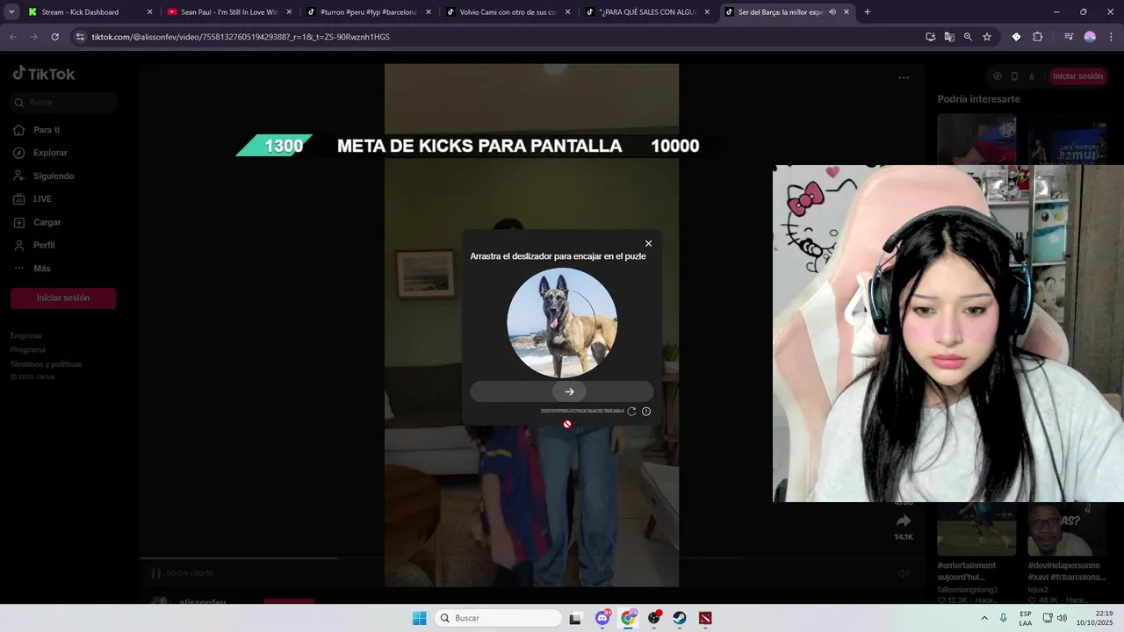Open Discord from the taskbar

click(x=602, y=618)
